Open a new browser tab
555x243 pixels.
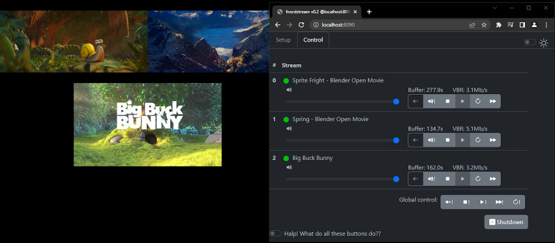(369, 12)
